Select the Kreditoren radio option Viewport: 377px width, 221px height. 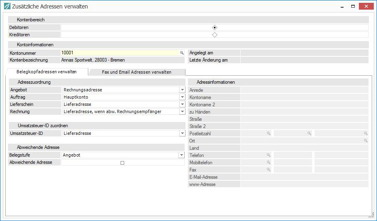pyautogui.click(x=215, y=35)
